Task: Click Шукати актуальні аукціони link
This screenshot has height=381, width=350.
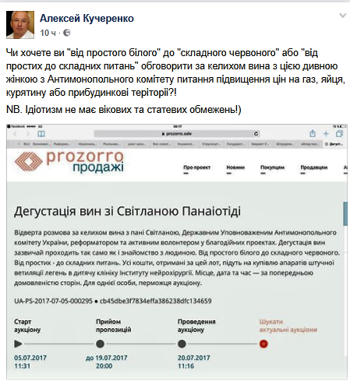Action: tap(288, 326)
